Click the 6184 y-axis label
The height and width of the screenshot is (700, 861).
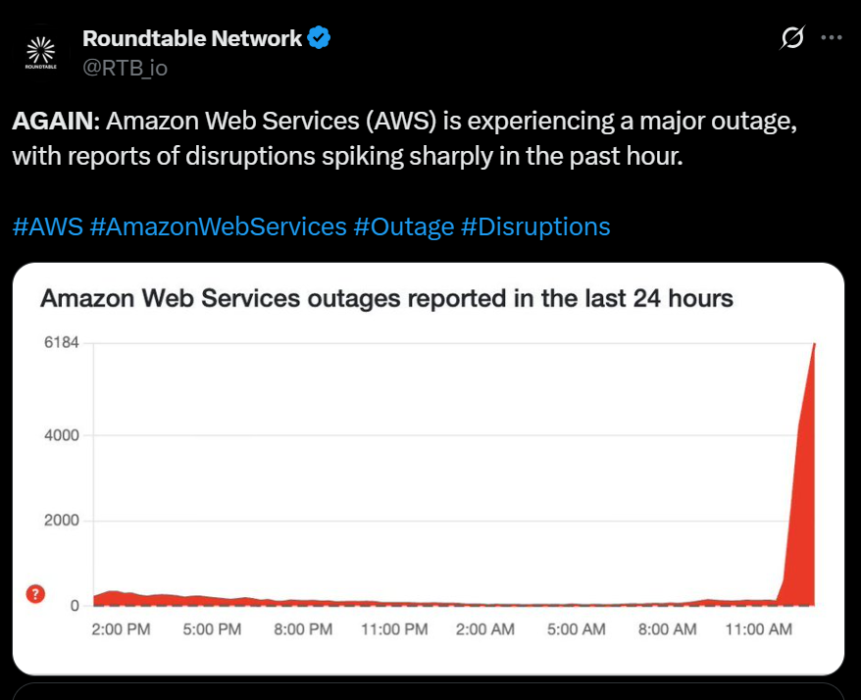point(61,343)
